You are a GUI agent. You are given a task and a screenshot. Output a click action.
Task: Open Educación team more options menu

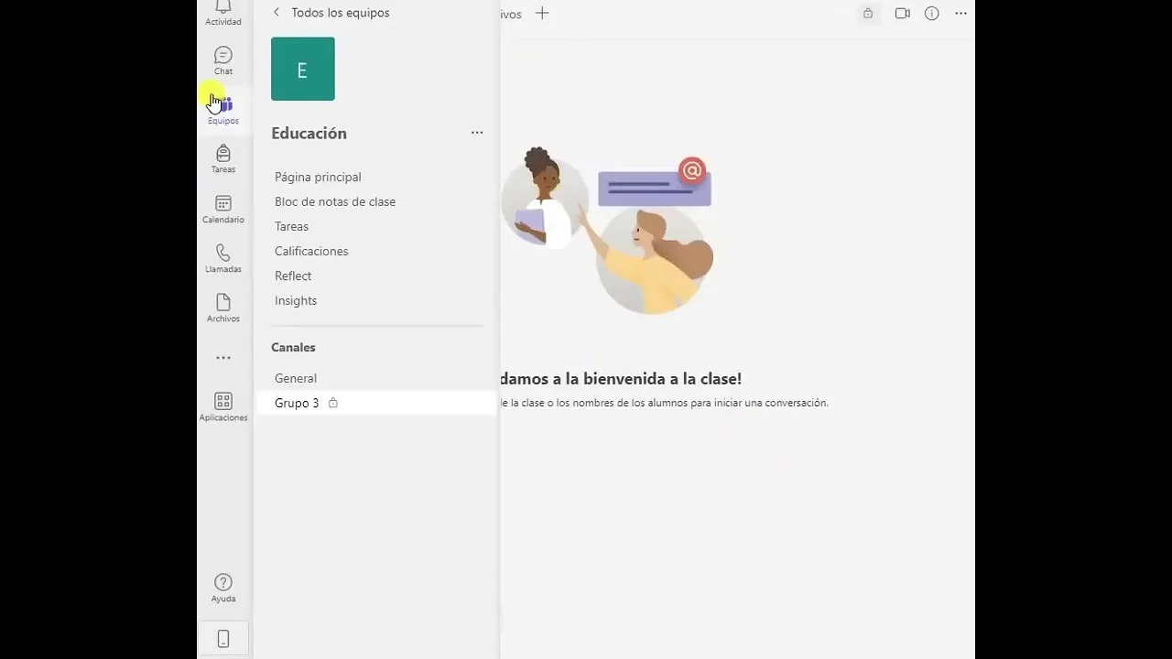click(477, 133)
